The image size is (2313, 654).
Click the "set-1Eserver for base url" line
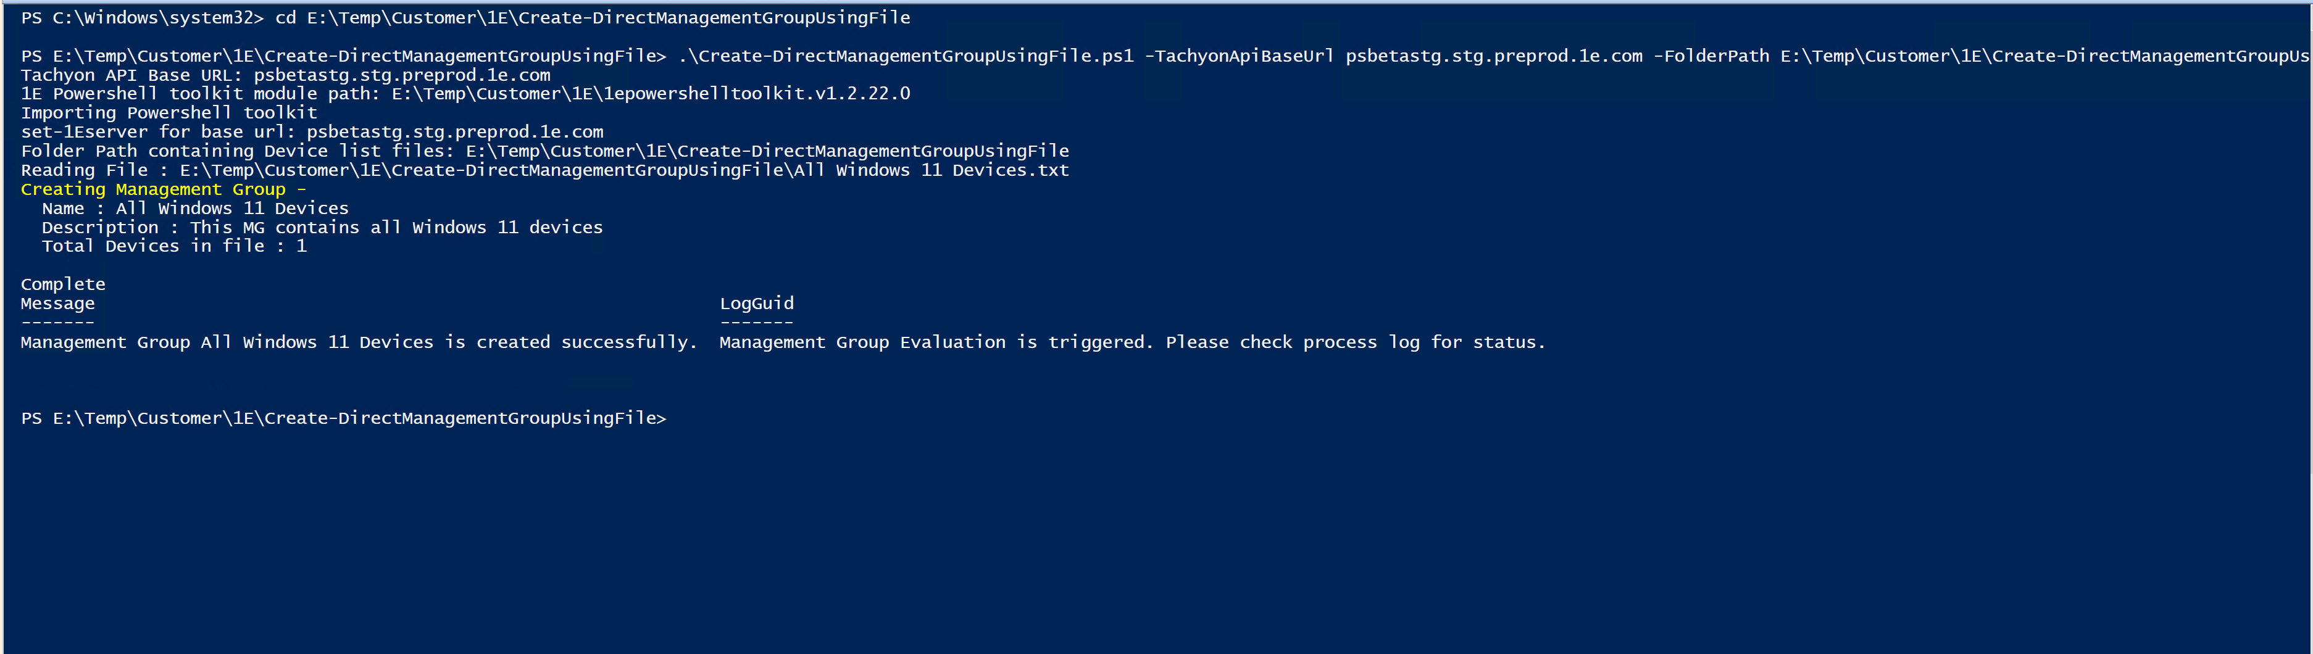click(312, 132)
